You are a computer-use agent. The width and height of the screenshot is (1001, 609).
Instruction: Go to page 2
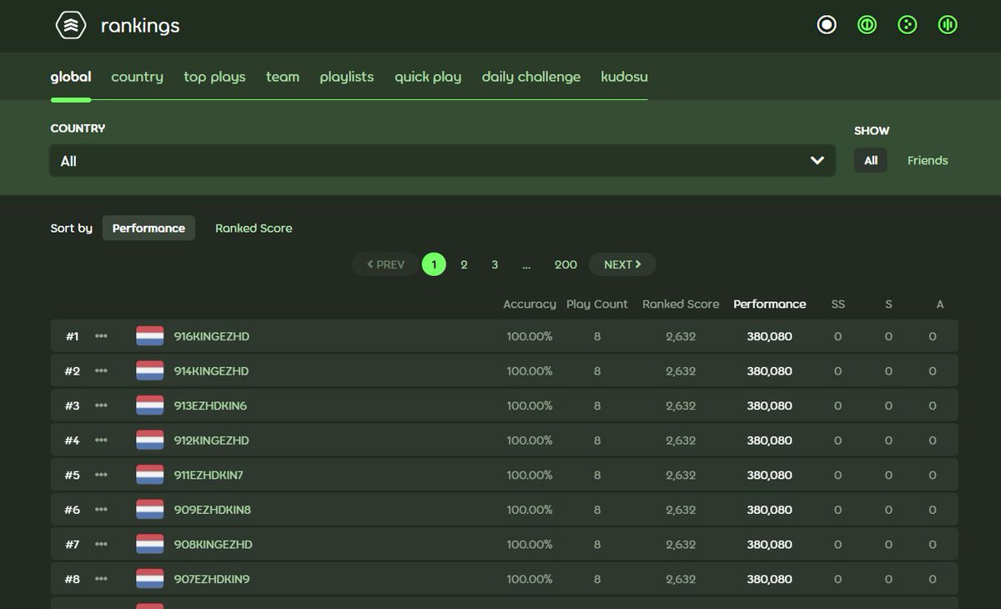coord(464,264)
